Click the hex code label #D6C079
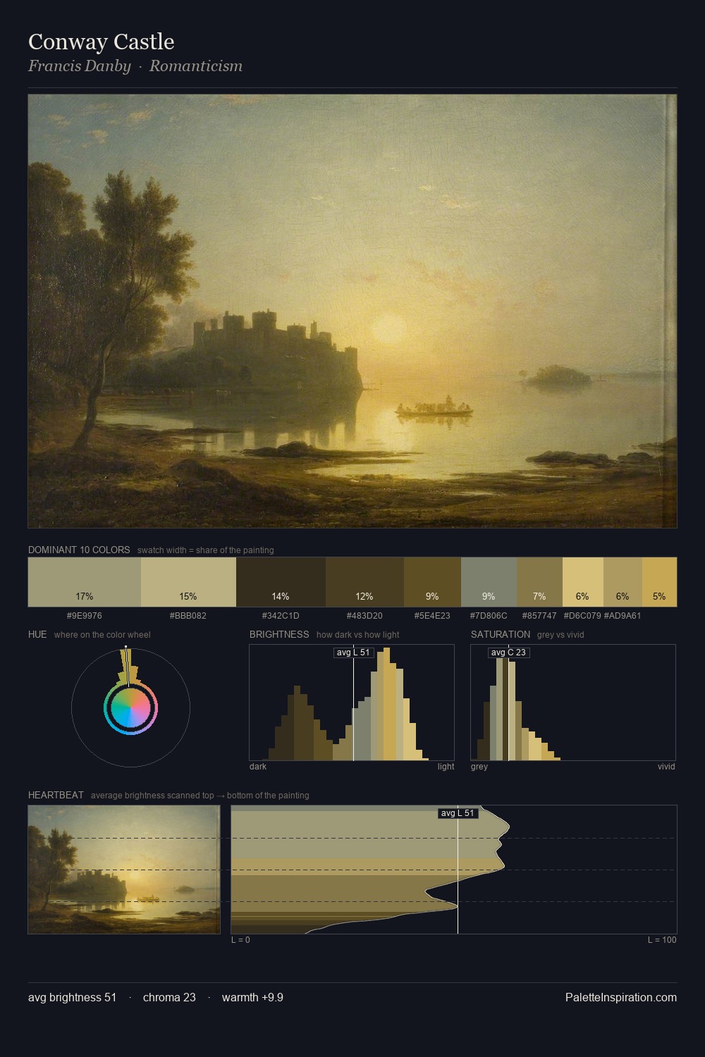Image resolution: width=705 pixels, height=1057 pixels. [x=582, y=616]
